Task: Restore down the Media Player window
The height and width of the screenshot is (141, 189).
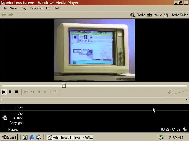Action: 180,3
